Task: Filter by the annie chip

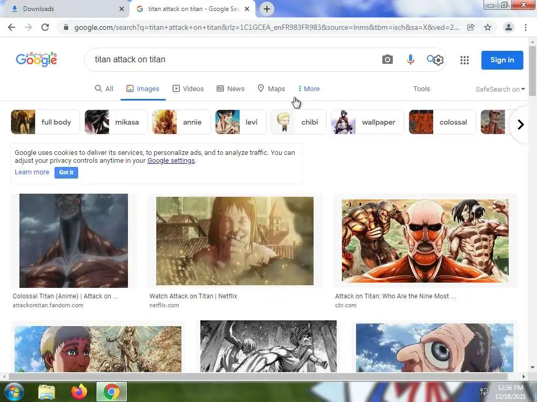Action: tap(181, 122)
